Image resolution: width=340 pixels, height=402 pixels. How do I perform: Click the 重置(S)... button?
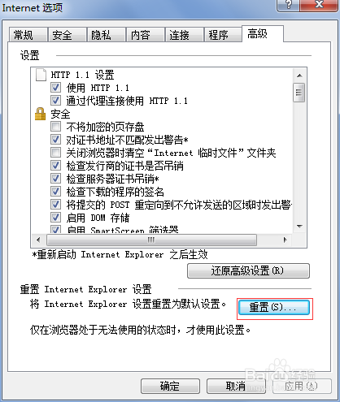[x=274, y=307]
